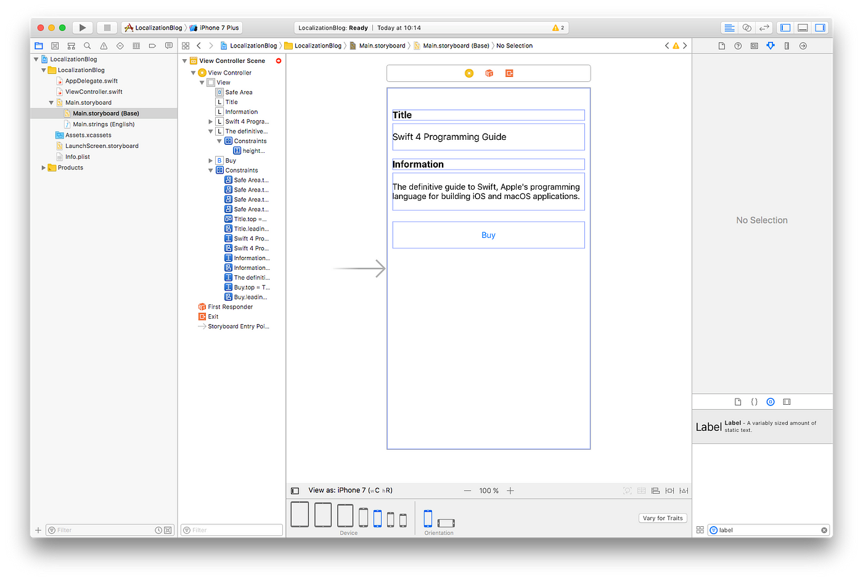Screen dimensions: 863x581
Task: Show the Media library
Action: point(787,402)
